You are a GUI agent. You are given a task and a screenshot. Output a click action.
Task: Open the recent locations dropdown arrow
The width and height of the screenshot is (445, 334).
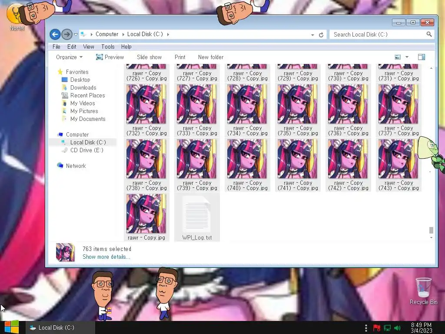[76, 35]
